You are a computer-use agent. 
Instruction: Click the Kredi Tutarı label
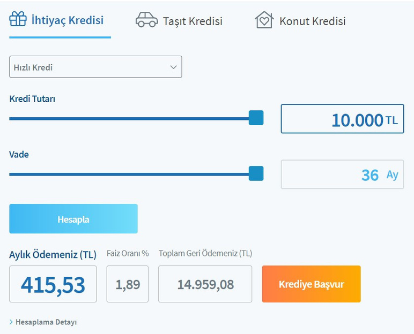[32, 99]
